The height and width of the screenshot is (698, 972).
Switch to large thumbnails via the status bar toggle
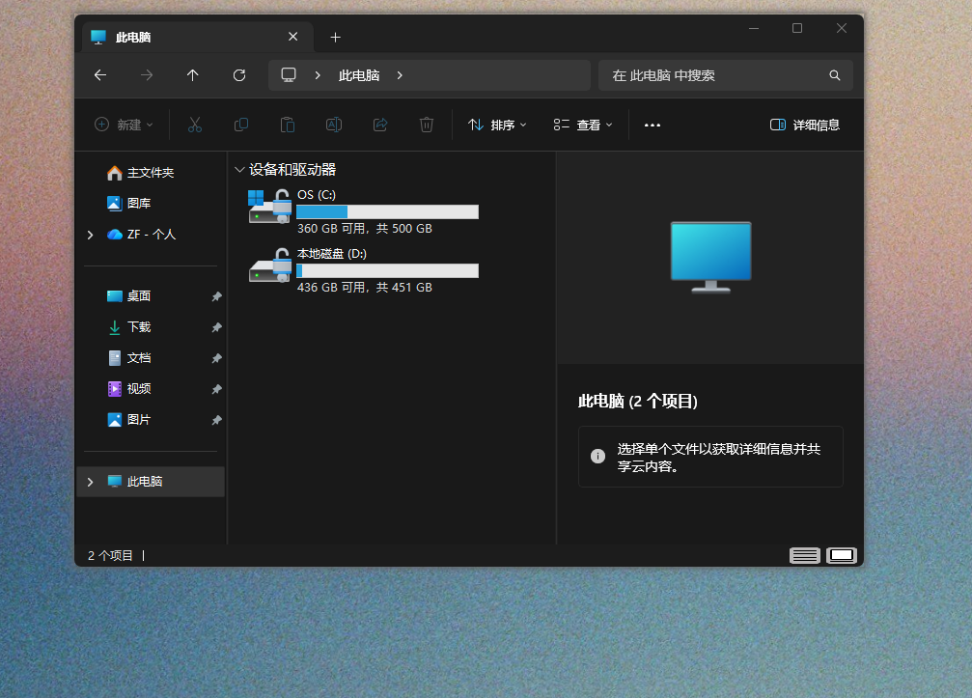tap(840, 555)
